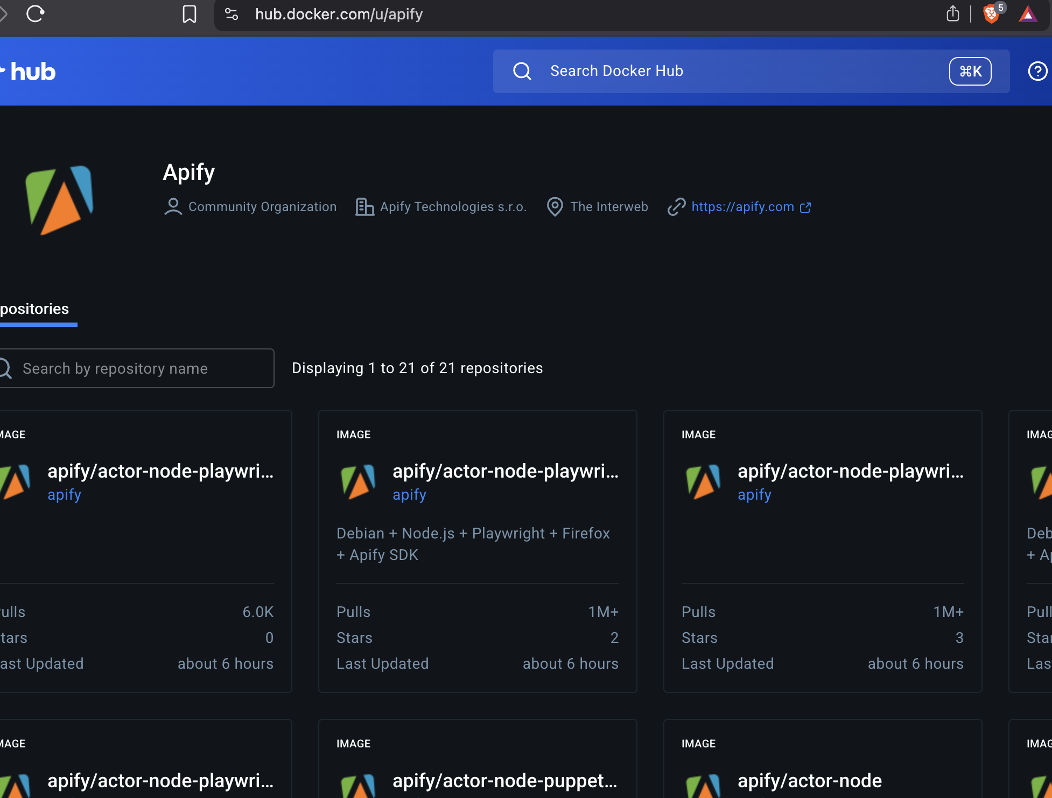Click the Brave Rewards triangle icon
The height and width of the screenshot is (798, 1052).
coord(1028,14)
